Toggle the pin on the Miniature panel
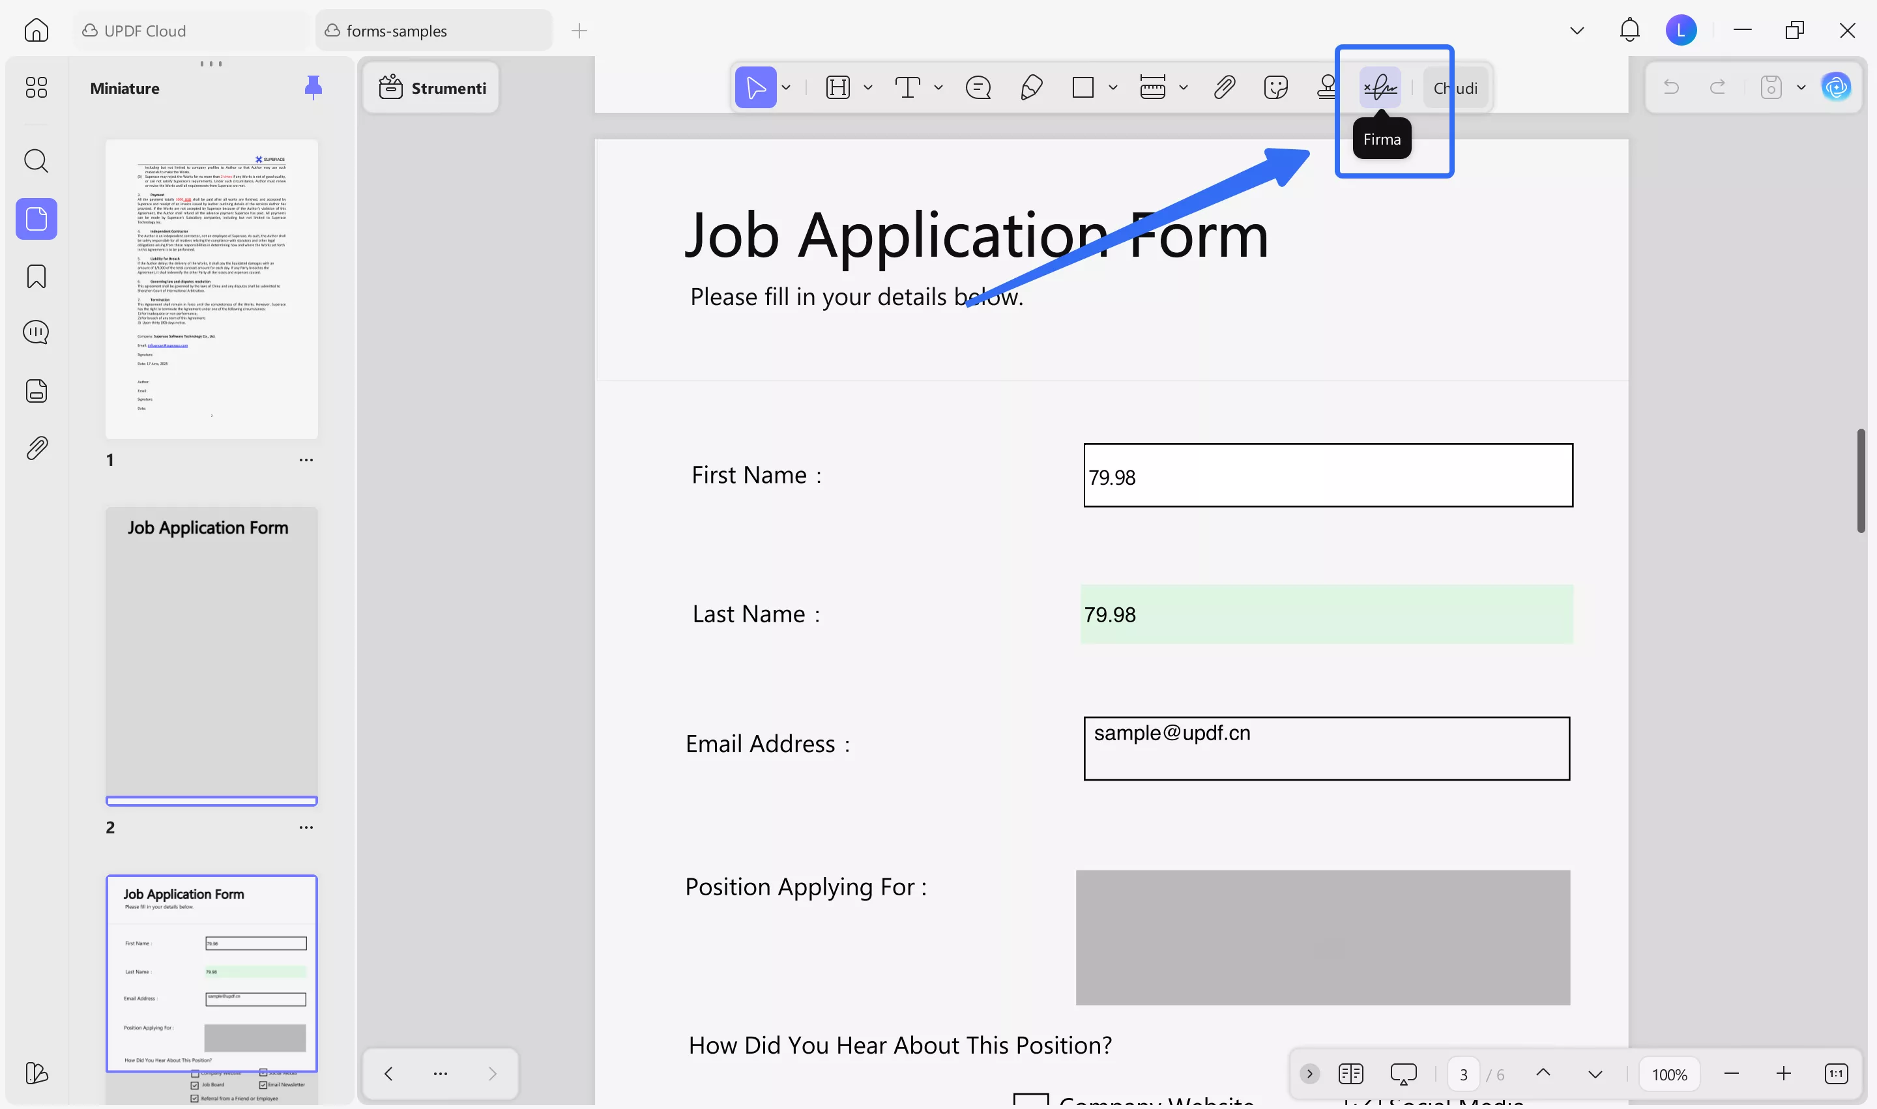The height and width of the screenshot is (1109, 1877). click(314, 87)
